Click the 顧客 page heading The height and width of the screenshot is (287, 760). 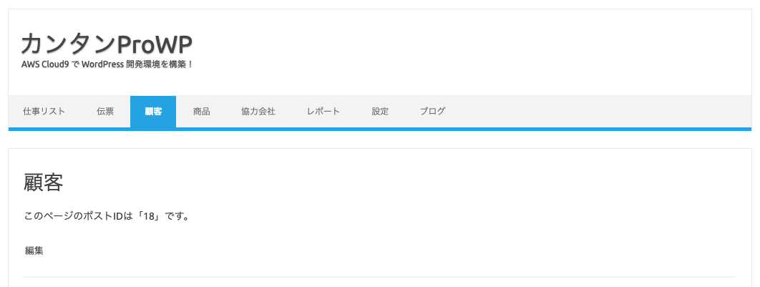click(43, 183)
